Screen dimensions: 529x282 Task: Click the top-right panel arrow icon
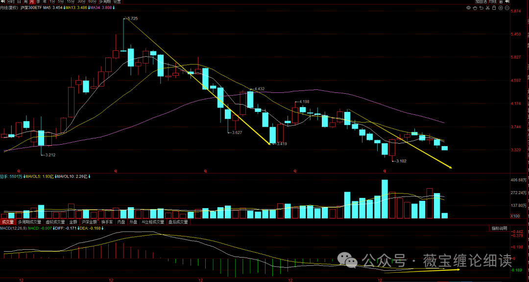[507, 1]
